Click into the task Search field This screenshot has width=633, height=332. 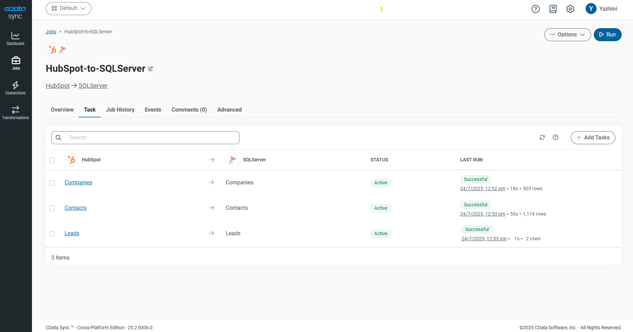[151, 138]
